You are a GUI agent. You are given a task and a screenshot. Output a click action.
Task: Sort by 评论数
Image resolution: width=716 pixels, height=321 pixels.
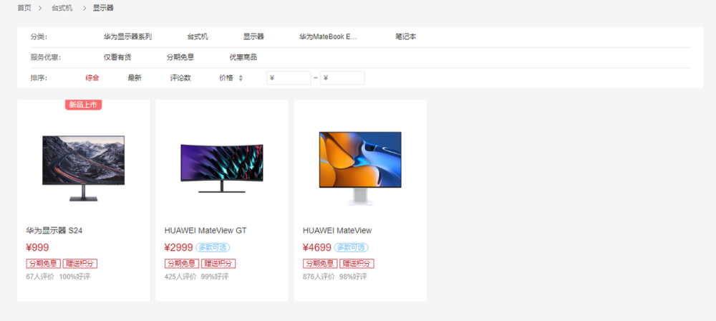tap(180, 78)
